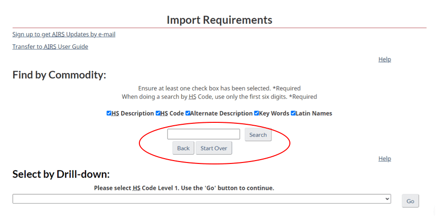Toggle the Alternate Description checkbox
This screenshot has height=221, width=437.
[188, 114]
